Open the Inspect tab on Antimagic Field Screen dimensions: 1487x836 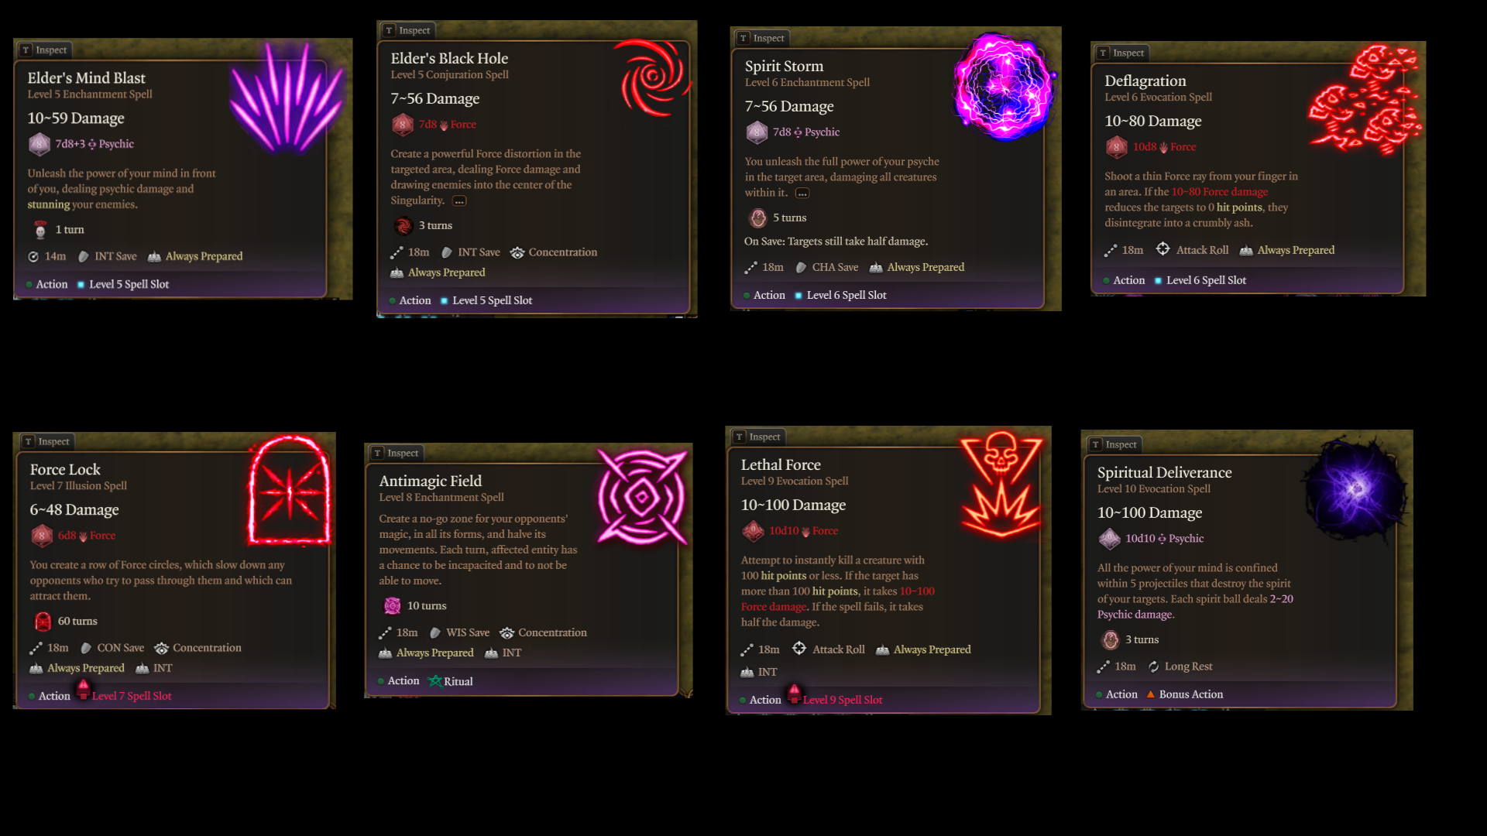[397, 454]
